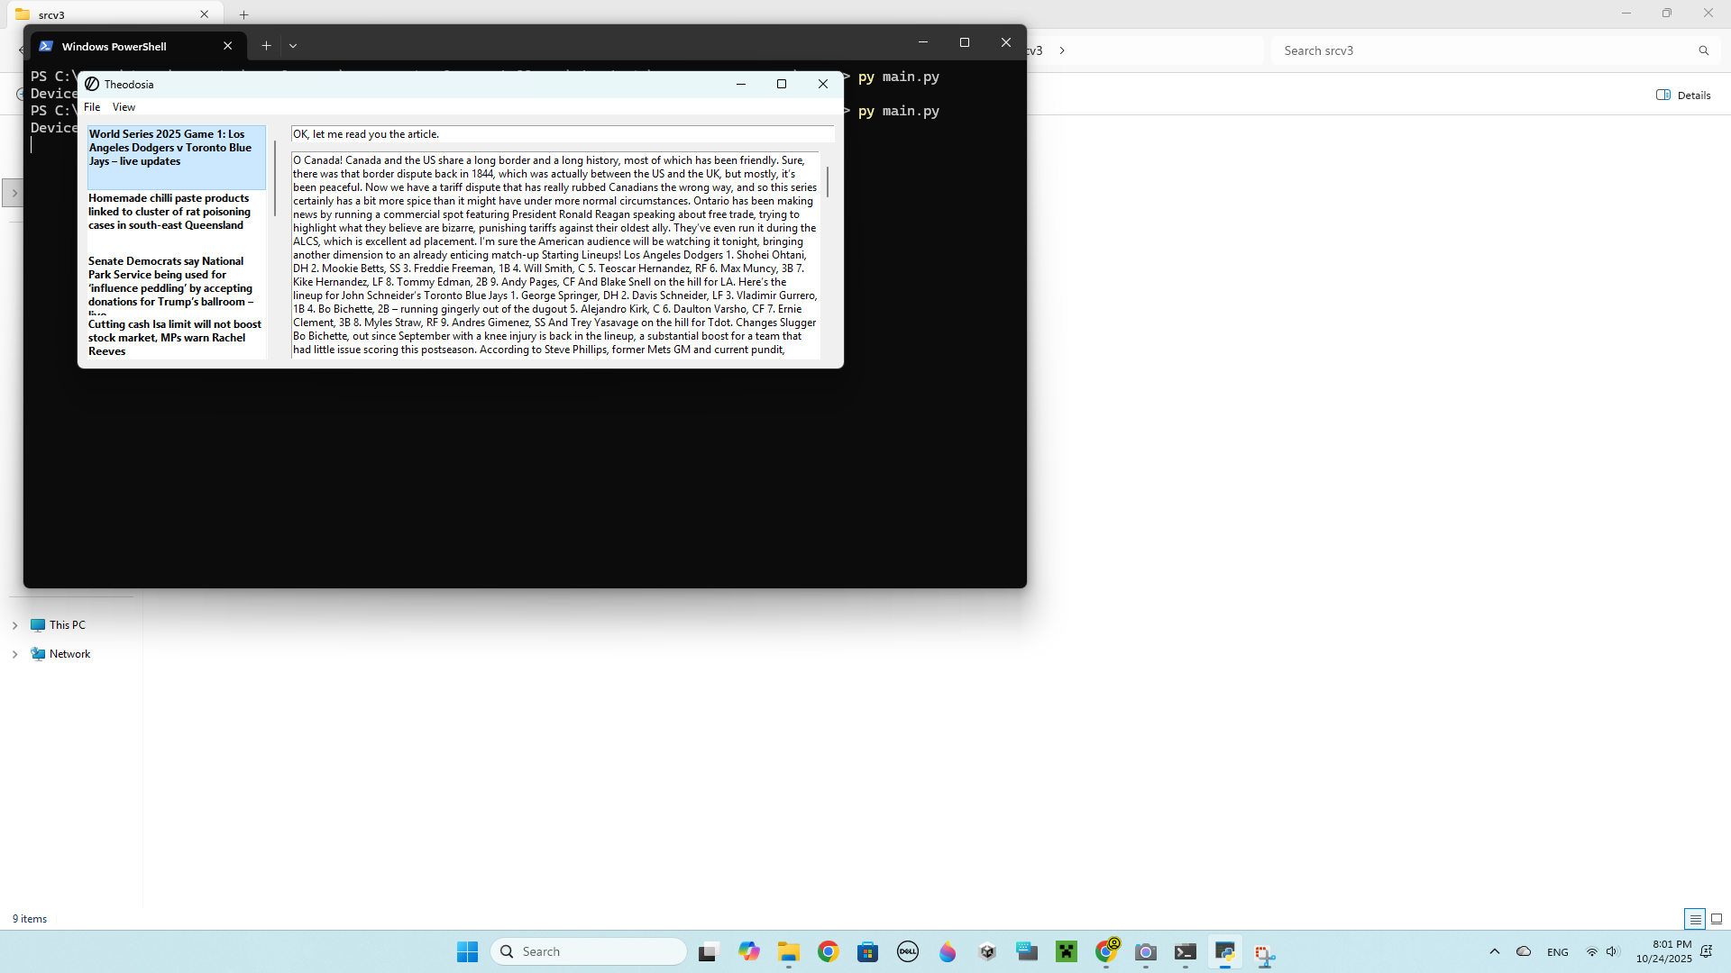The width and height of the screenshot is (1731, 973).
Task: Open the Snipping Tool from the taskbar
Action: (x=1265, y=950)
